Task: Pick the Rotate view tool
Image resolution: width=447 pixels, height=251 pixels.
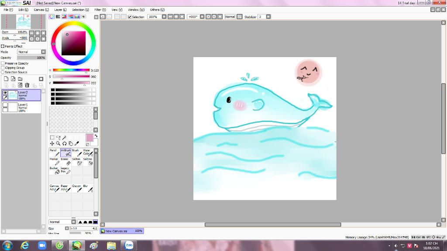Action: [65, 144]
